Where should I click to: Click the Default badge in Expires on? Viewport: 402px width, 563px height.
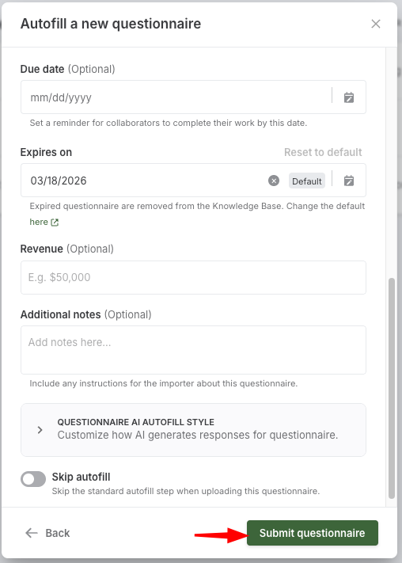coord(307,181)
